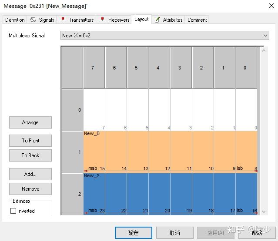The width and height of the screenshot is (278, 241).
Task: Click the Add... button
Action: [30, 174]
